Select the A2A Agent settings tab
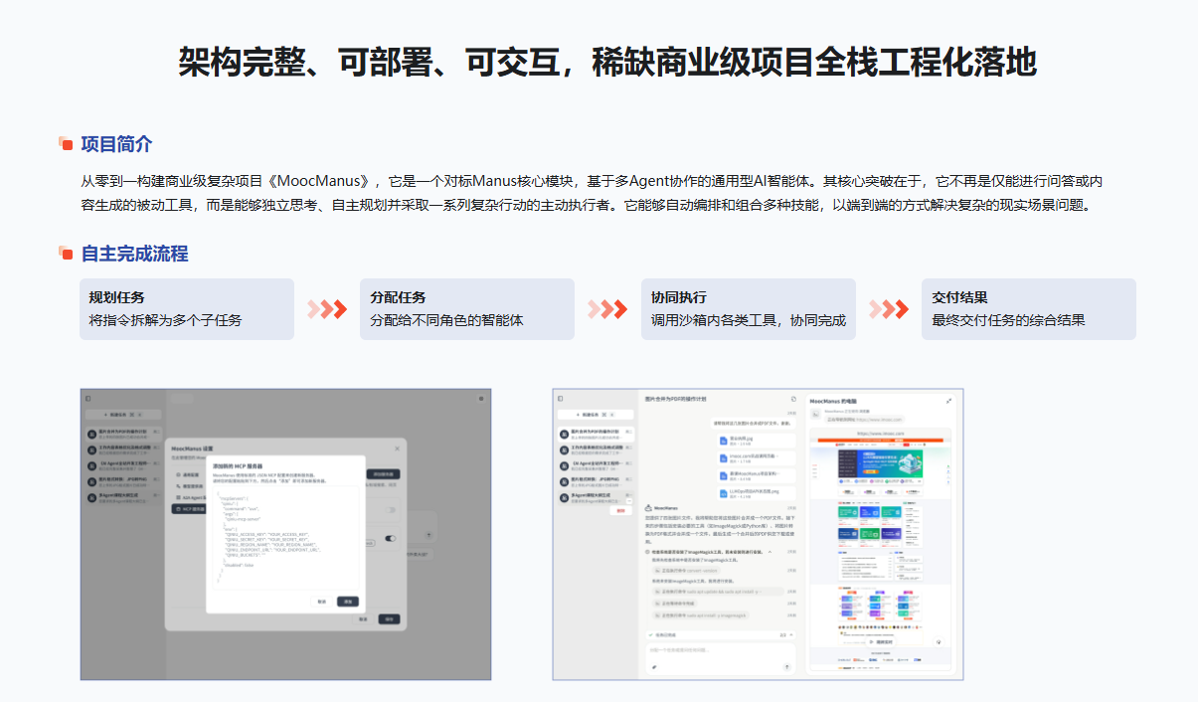The image size is (1198, 702). click(187, 497)
